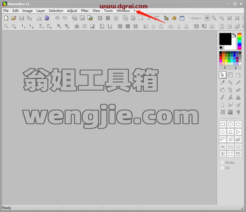Click the Image explorer tree icon
The width and height of the screenshot is (246, 212).
pyautogui.click(x=166, y=18)
